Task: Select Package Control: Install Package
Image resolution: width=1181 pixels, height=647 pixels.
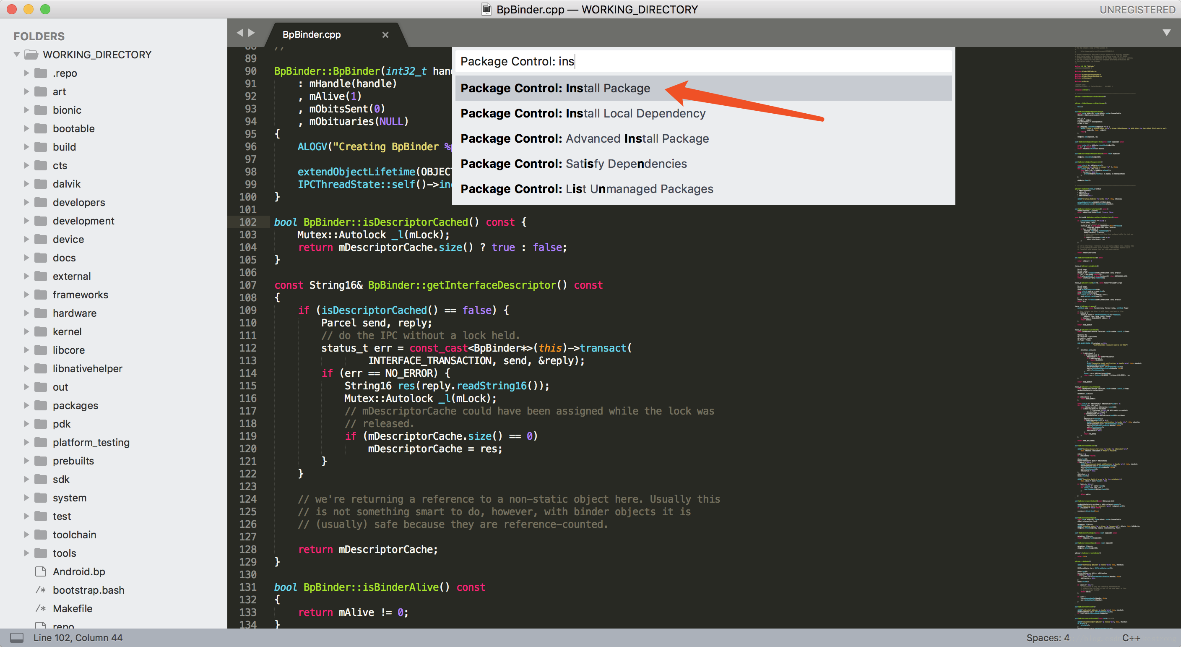Action: click(x=555, y=88)
